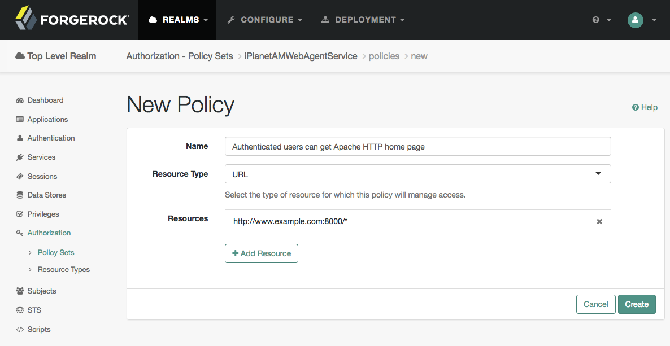
Task: Click the Privileges checkmark icon
Action: 20,213
